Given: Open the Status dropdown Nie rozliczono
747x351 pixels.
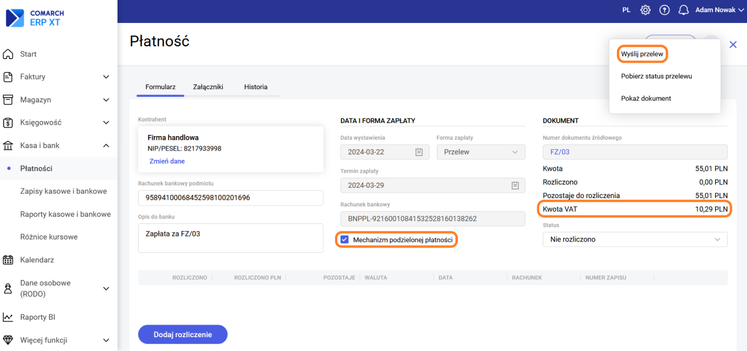Looking at the screenshot, I should [635, 240].
